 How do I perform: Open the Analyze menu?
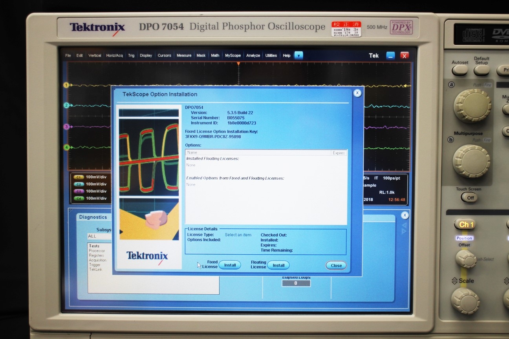[x=253, y=56]
